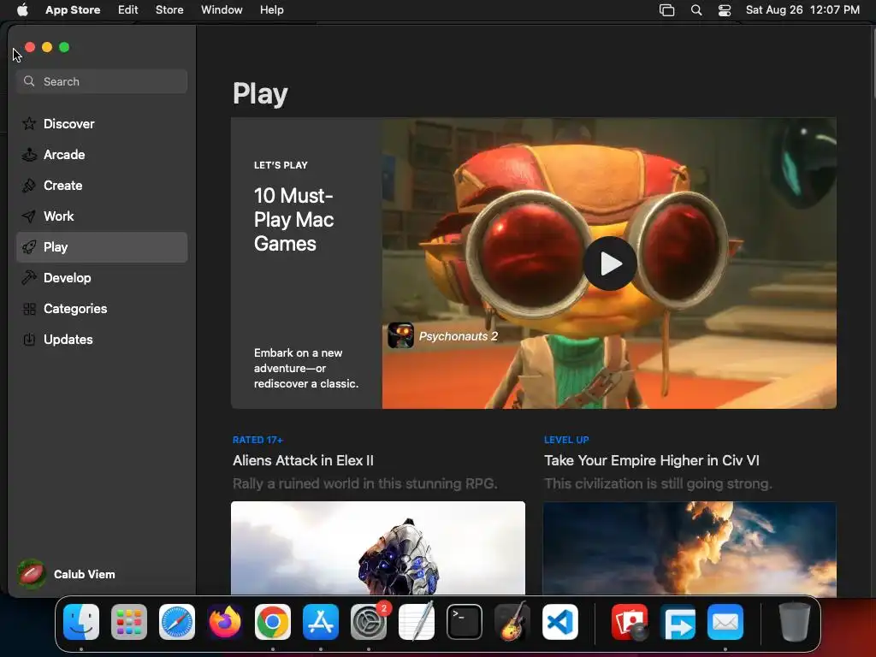Viewport: 876px width, 657px height.
Task: Open the Develop hammer icon
Action: pos(29,278)
